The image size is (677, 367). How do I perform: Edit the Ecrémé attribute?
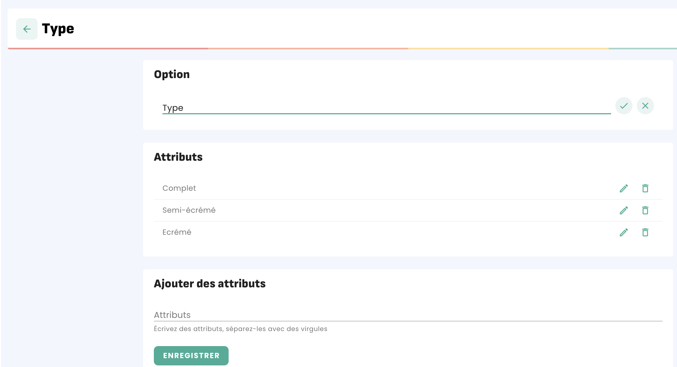[x=624, y=232]
